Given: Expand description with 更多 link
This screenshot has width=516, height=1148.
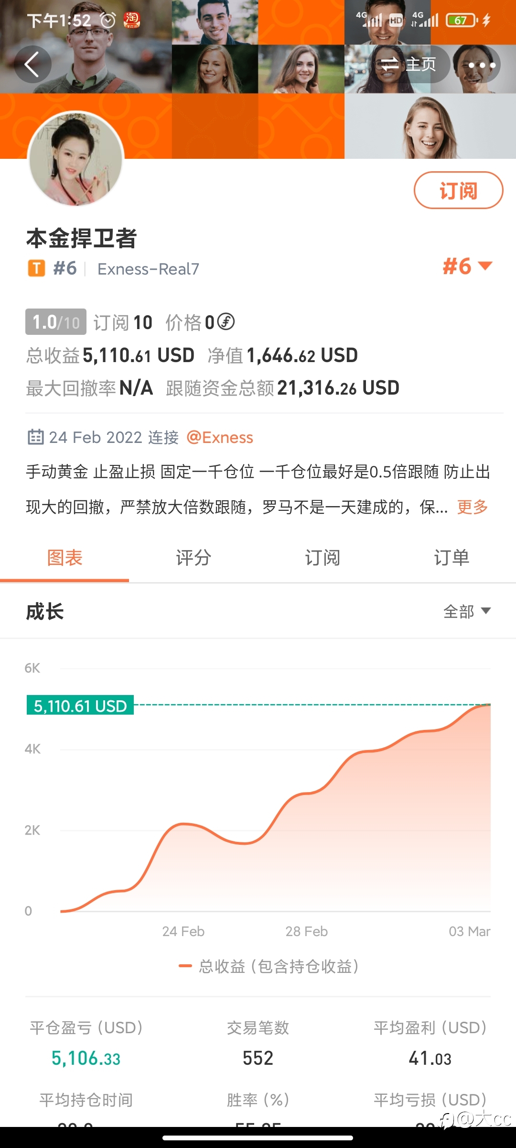Looking at the screenshot, I should [472, 507].
